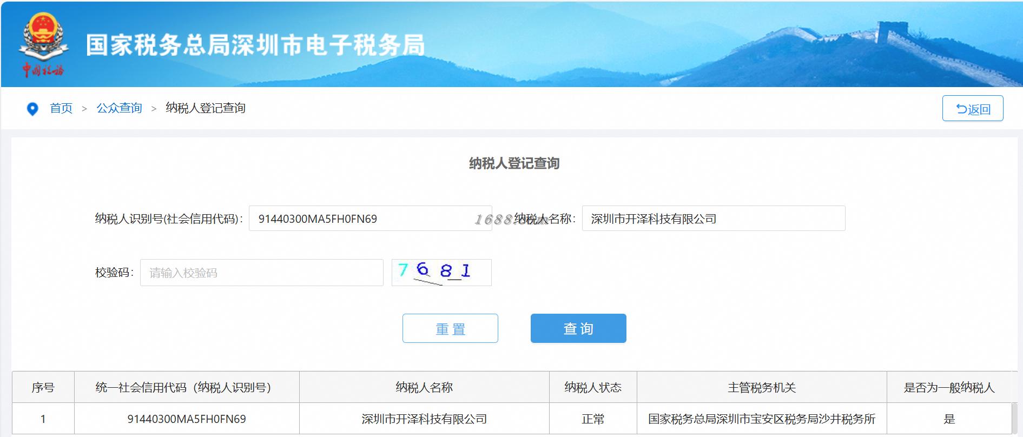Click the 统一社会信用代码 column header

click(x=187, y=387)
